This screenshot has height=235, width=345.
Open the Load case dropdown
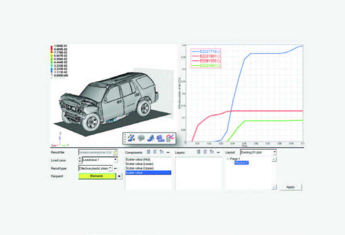point(115,160)
